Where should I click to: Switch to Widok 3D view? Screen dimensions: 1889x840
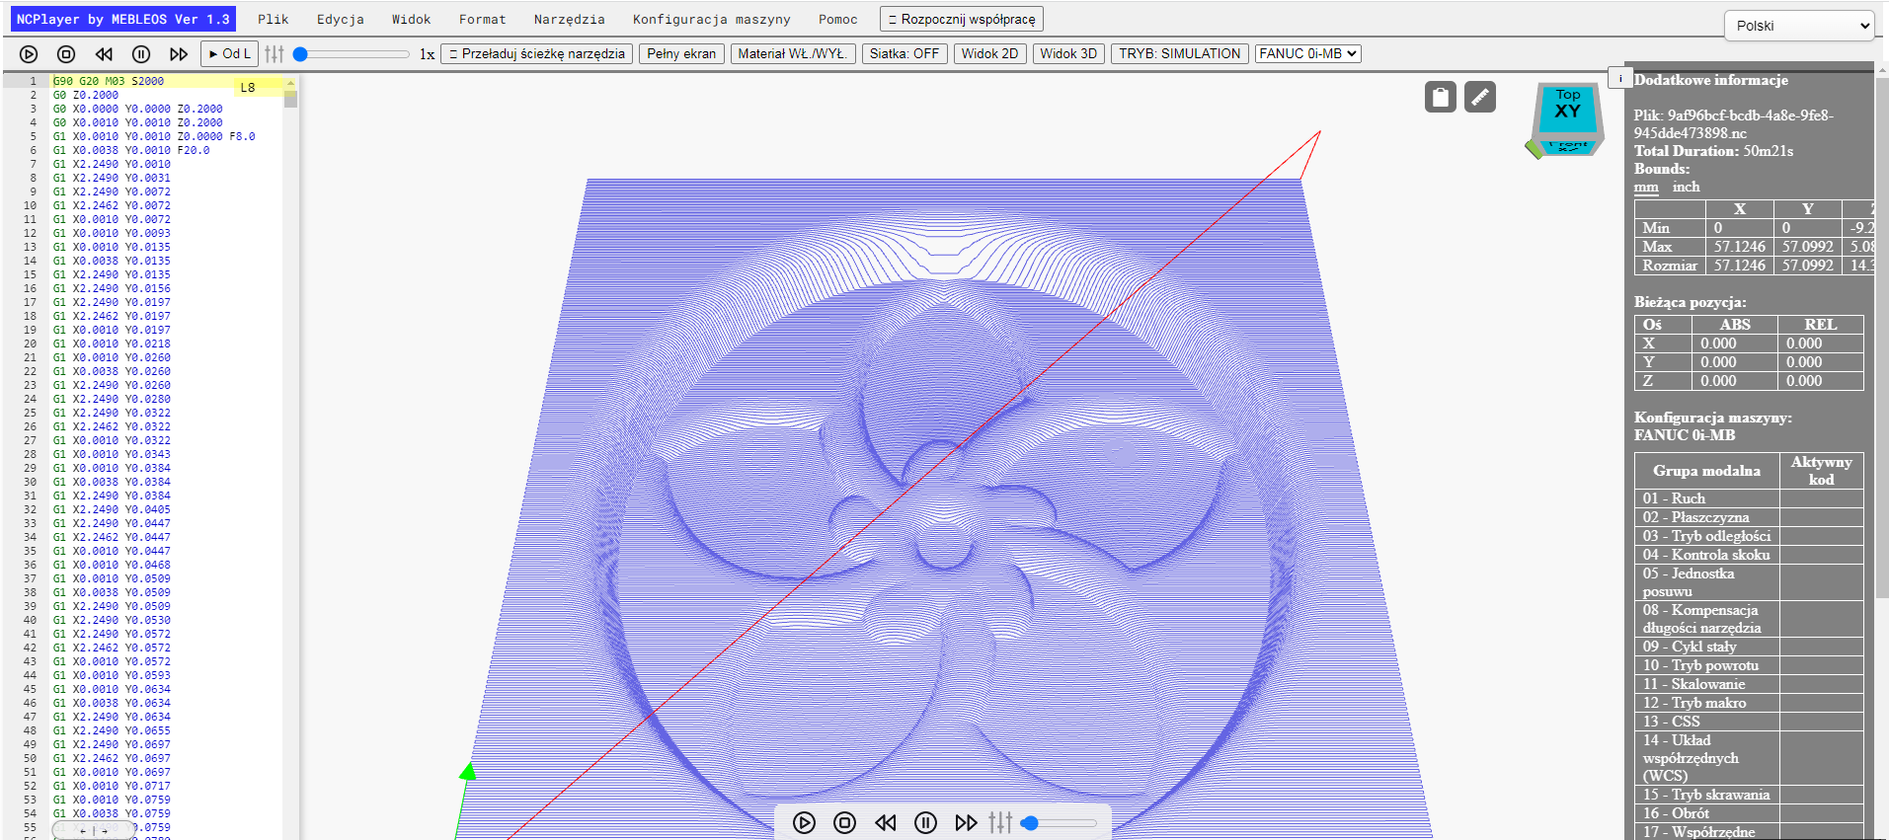pyautogui.click(x=1068, y=54)
